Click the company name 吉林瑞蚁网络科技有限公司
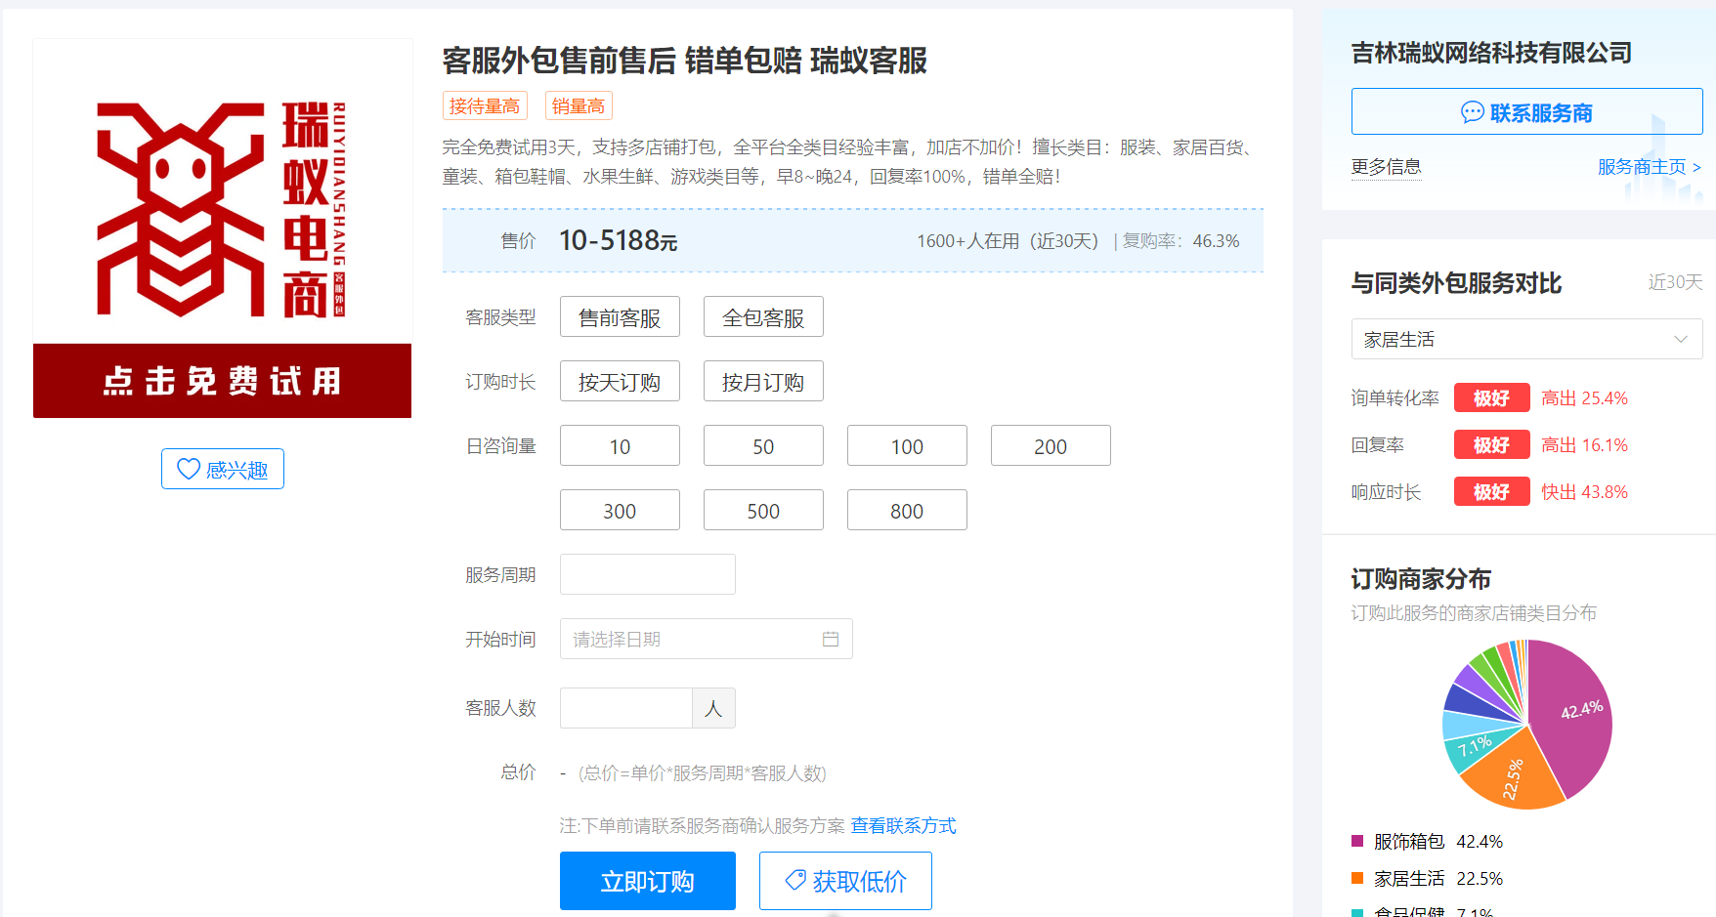Image resolution: width=1716 pixels, height=917 pixels. (1491, 53)
